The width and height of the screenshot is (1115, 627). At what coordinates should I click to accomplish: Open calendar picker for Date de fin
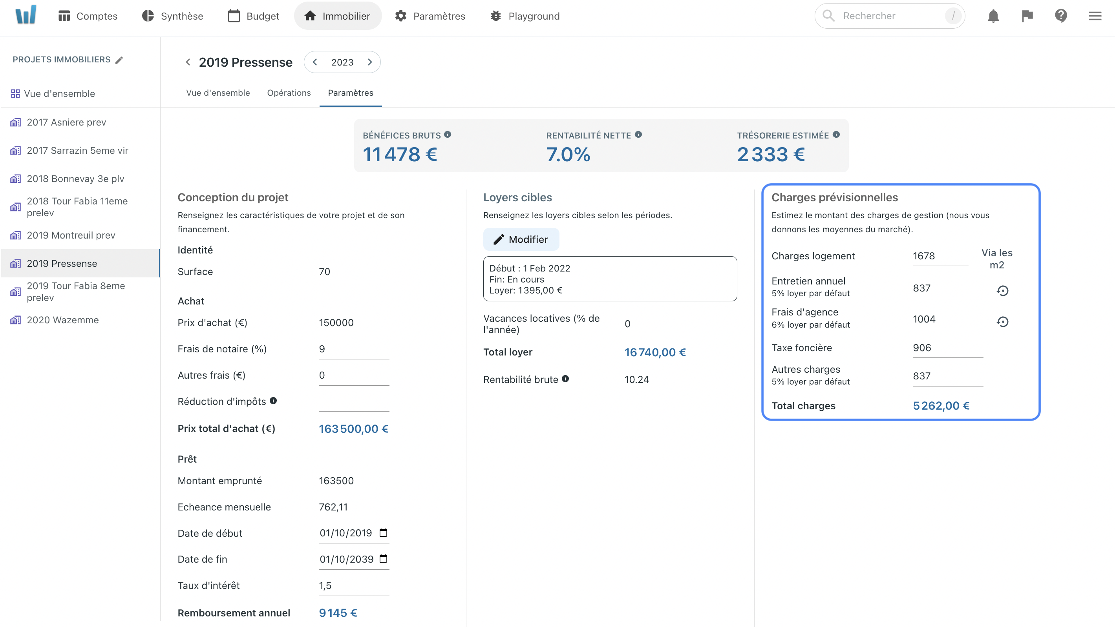point(383,559)
